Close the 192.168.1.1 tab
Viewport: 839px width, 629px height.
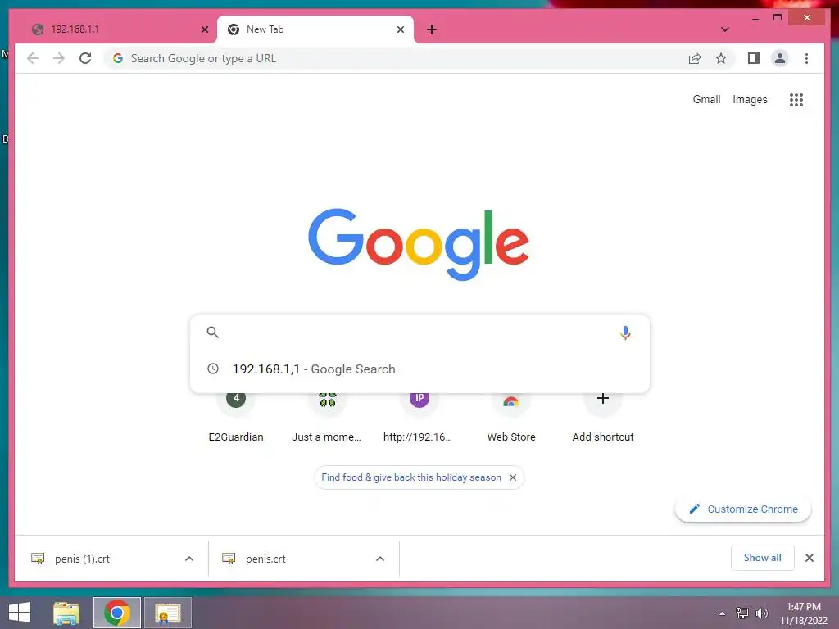tap(204, 29)
